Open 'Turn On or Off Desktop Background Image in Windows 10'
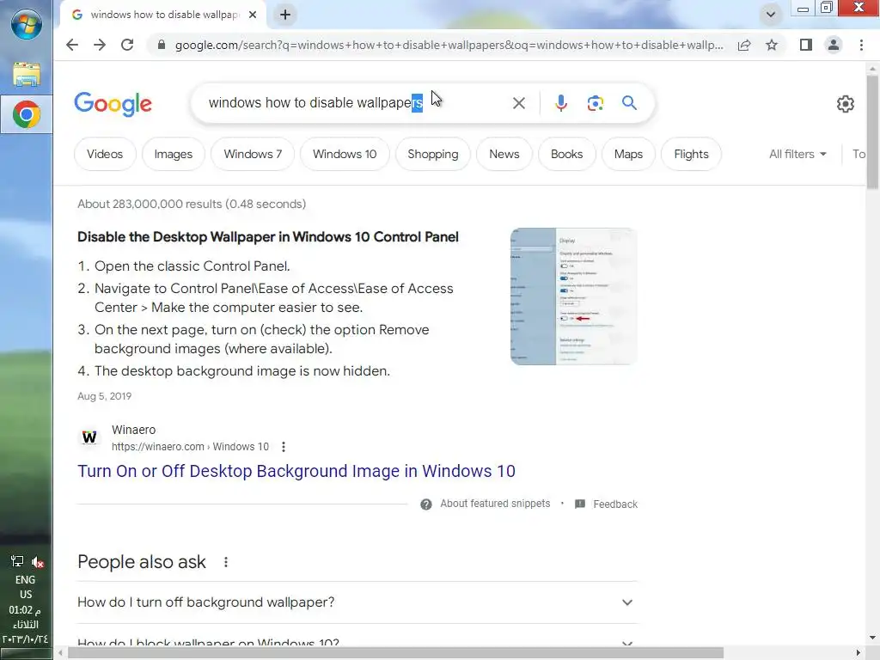The width and height of the screenshot is (880, 660). click(x=296, y=472)
